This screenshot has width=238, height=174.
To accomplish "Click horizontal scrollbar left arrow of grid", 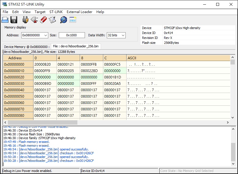I will coord(5,123).
